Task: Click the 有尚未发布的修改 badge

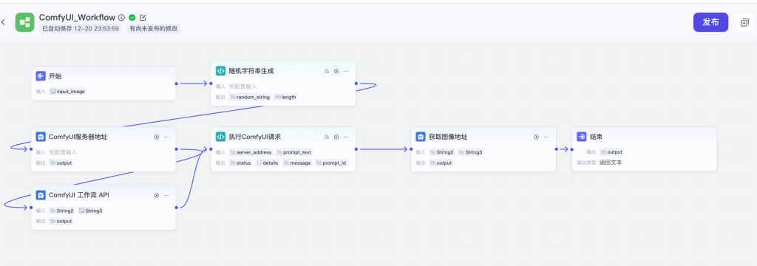Action: (154, 29)
